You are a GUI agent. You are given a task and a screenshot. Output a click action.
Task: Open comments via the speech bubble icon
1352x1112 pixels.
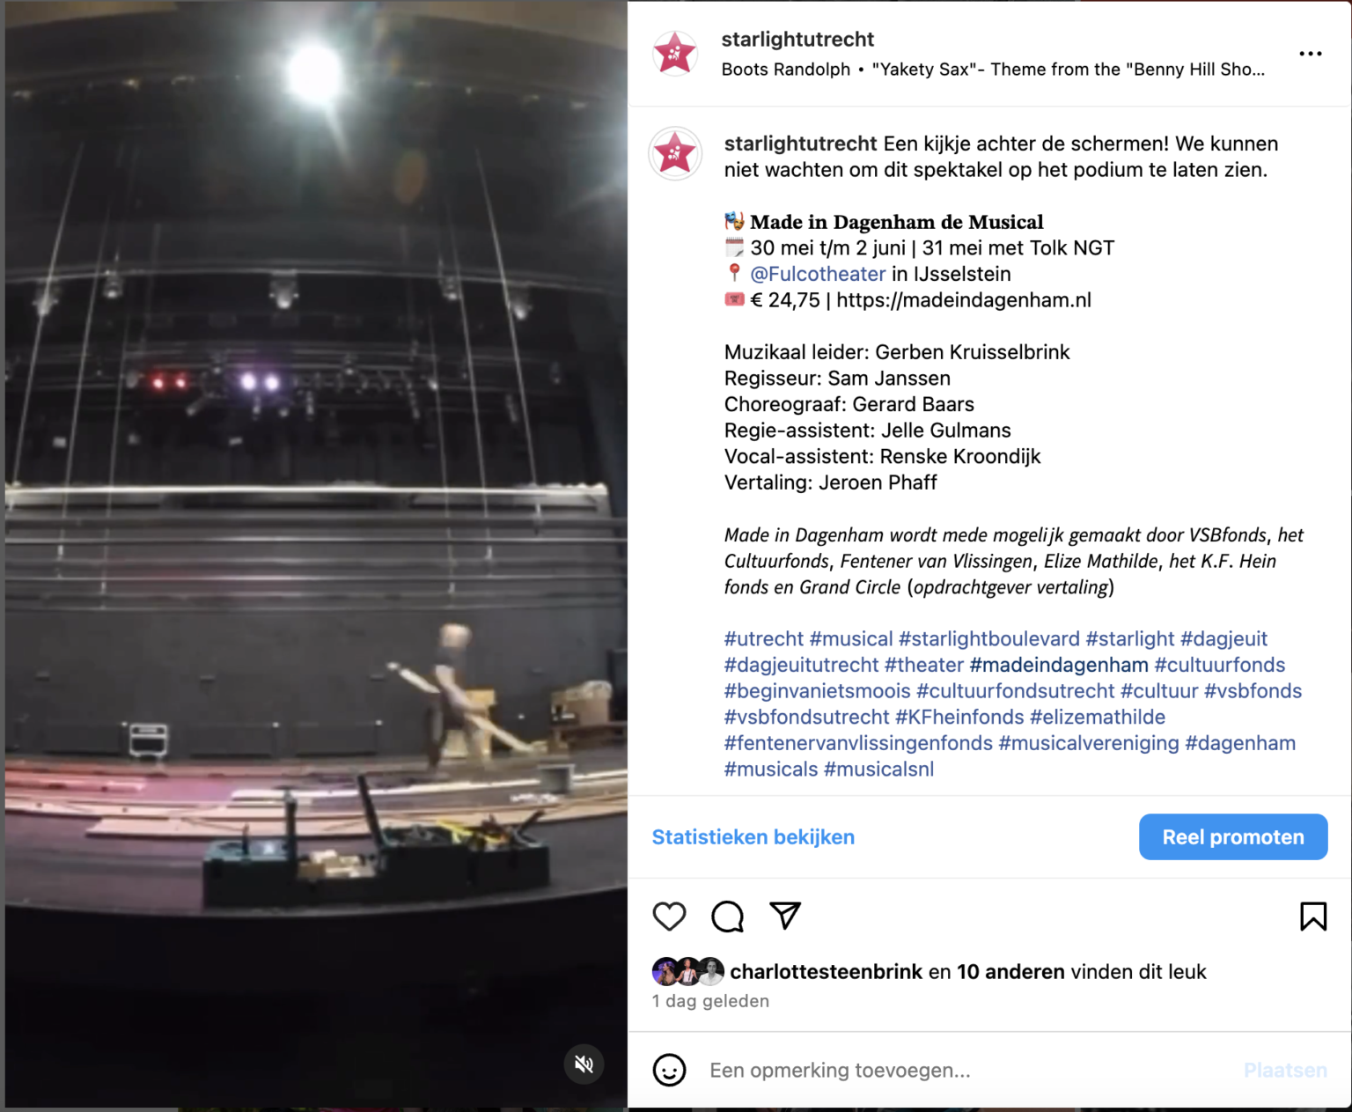[x=727, y=917]
